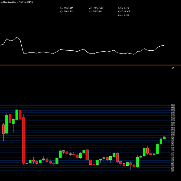Select the close value C: 985.15
Viewport: 181px width, 181px height.
click(x=67, y=12)
